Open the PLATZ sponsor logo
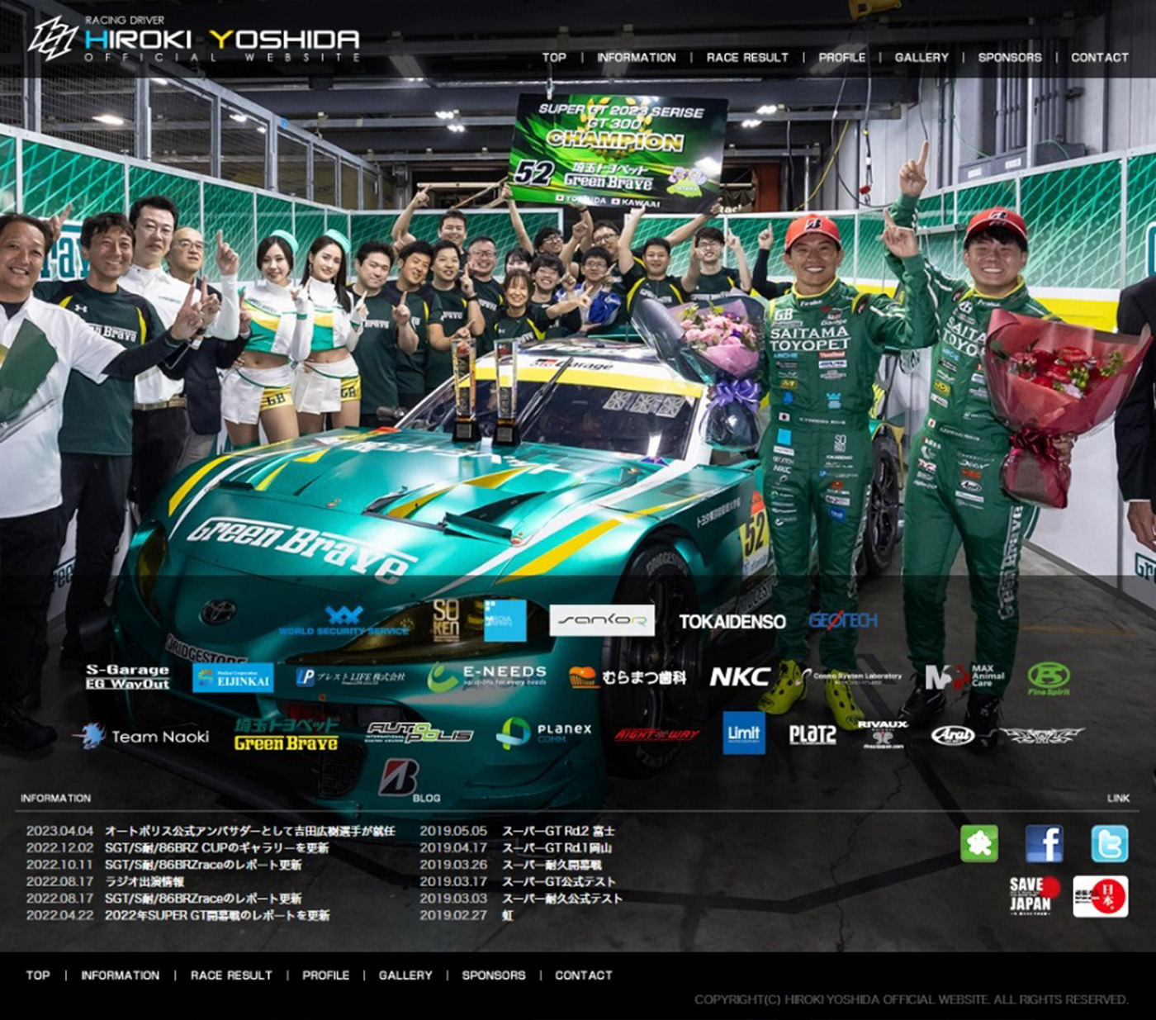This screenshot has height=1020, width=1156. coord(813,734)
